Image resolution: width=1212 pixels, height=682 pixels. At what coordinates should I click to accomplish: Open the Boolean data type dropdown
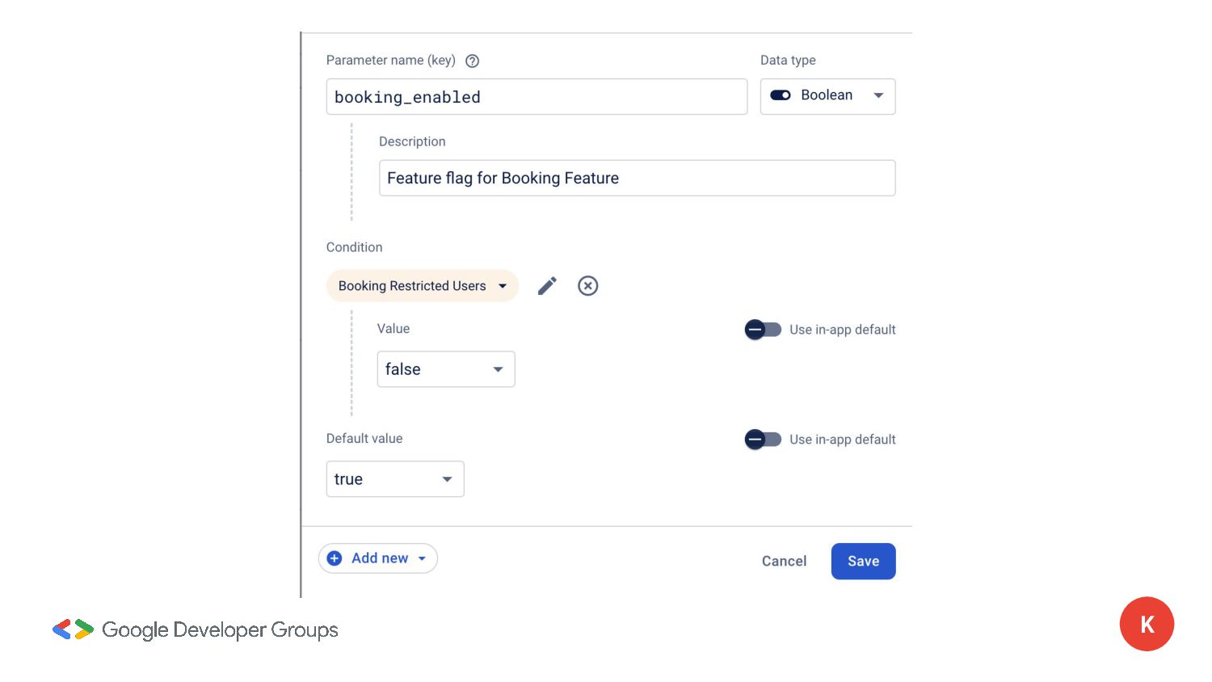click(878, 96)
